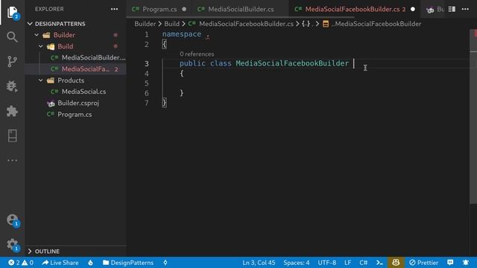Open Program.cs in explorer tree
Screen dimensions: 477x268
pos(75,115)
